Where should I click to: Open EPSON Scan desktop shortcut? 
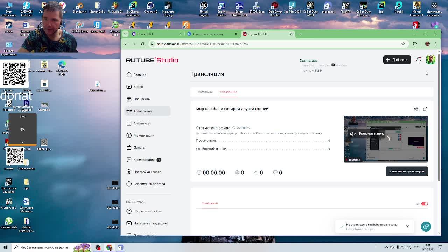coord(257,8)
